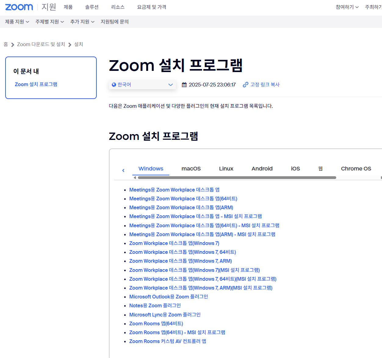Switch to the macOS tab
The height and width of the screenshot is (358, 382).
click(x=191, y=169)
